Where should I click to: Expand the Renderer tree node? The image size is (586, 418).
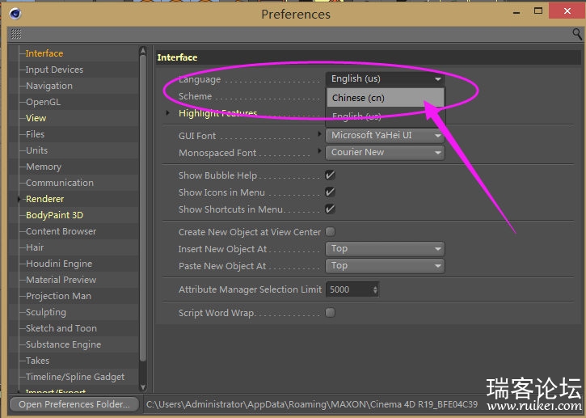pyautogui.click(x=19, y=199)
